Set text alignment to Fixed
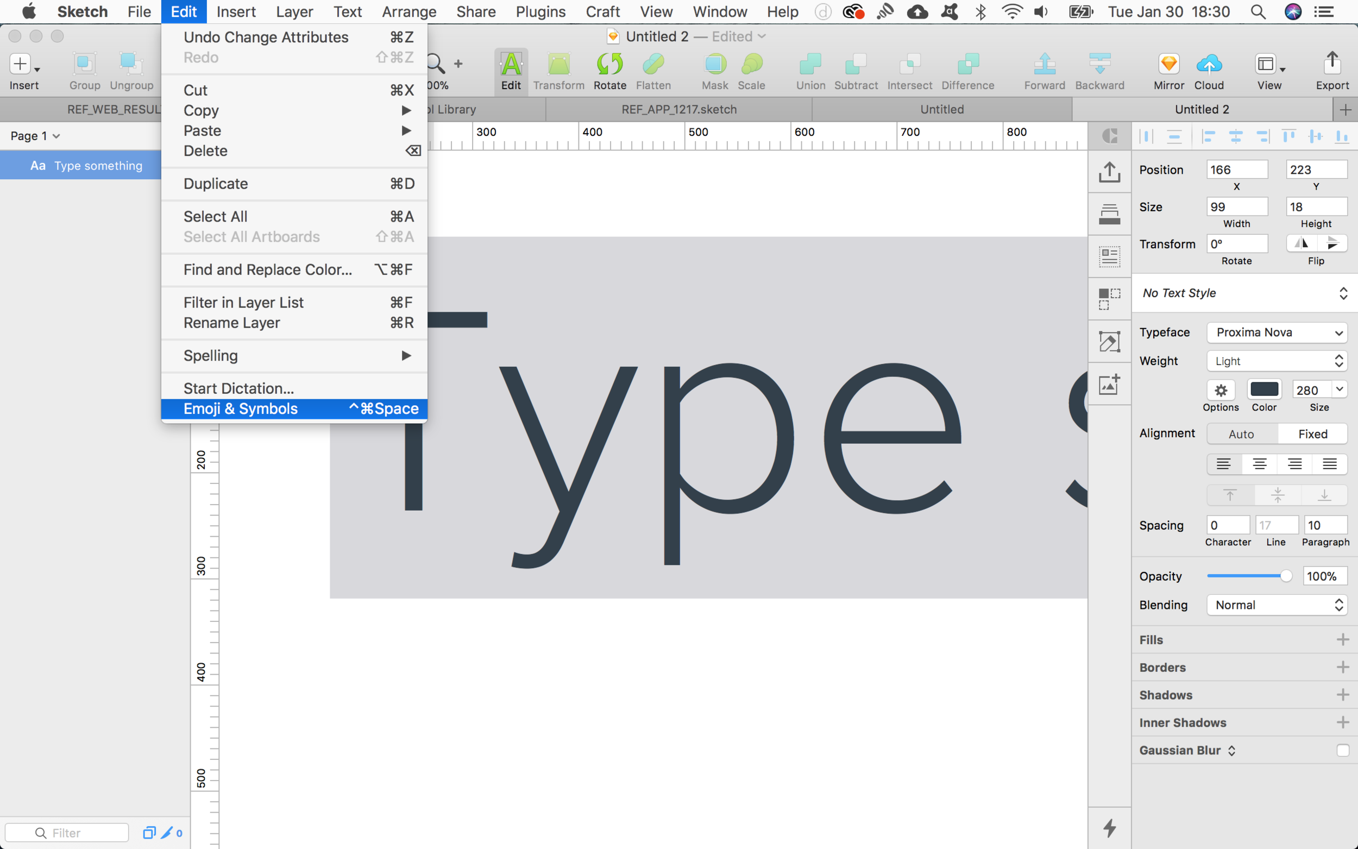The width and height of the screenshot is (1358, 849). (x=1312, y=433)
